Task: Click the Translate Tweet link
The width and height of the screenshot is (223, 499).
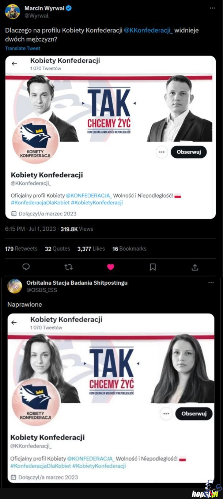Action: [23, 48]
